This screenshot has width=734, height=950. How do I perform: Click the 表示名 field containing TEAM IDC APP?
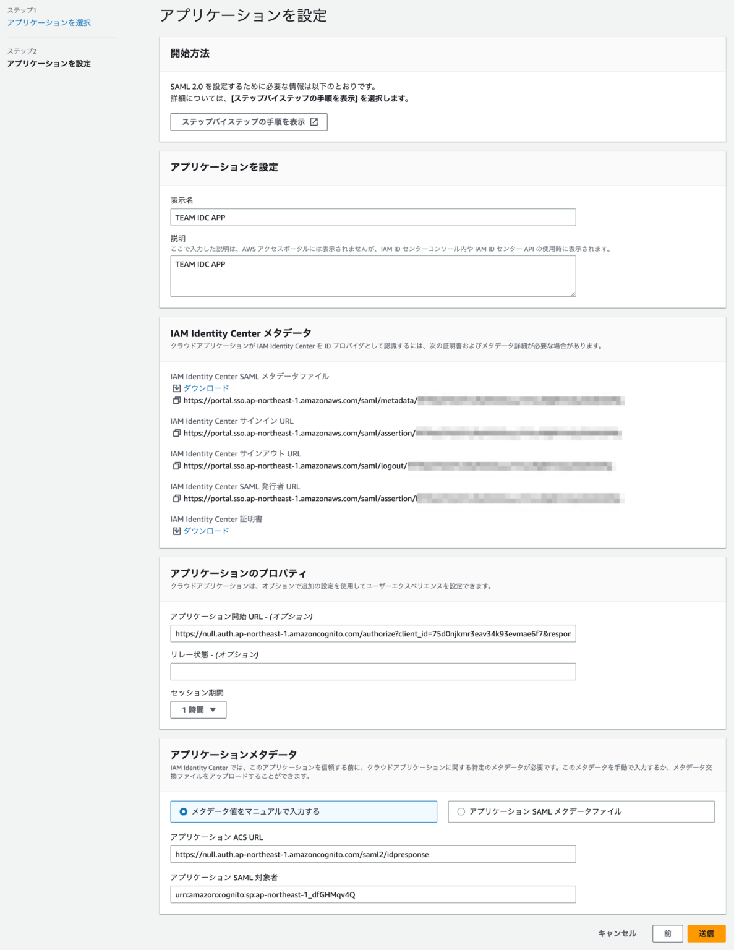(x=373, y=217)
